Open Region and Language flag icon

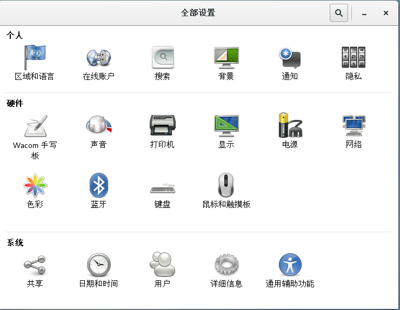coord(35,57)
